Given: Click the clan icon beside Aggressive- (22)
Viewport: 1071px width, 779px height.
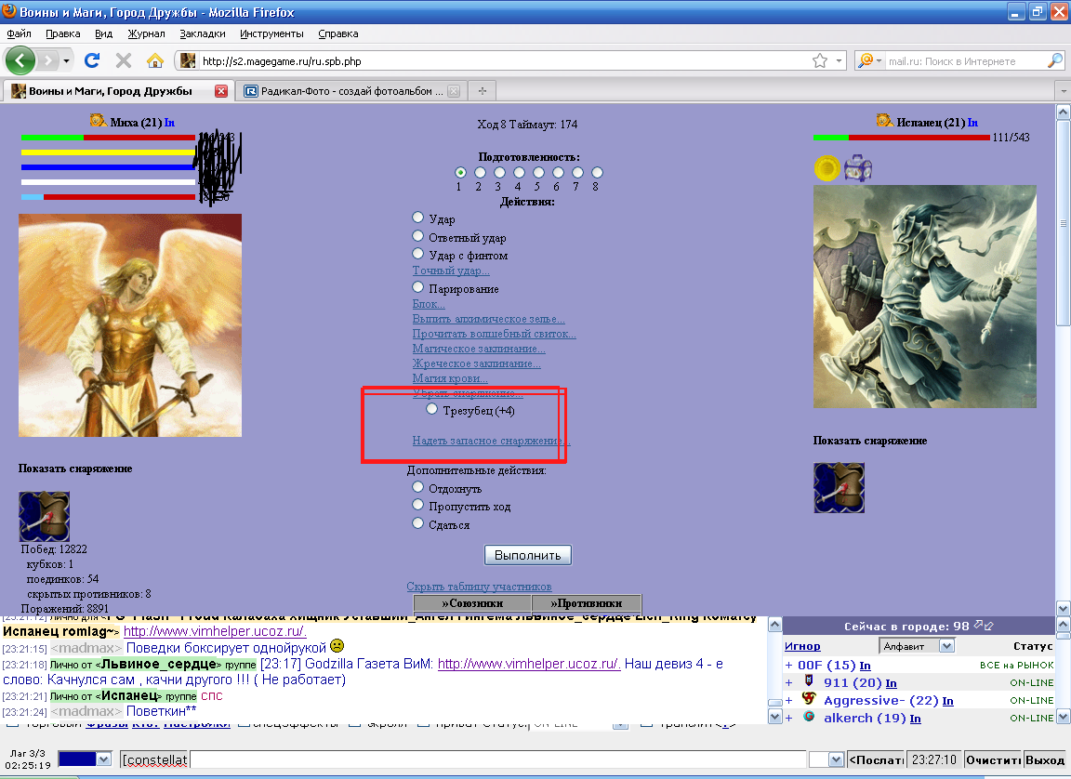Looking at the screenshot, I should pyautogui.click(x=809, y=698).
